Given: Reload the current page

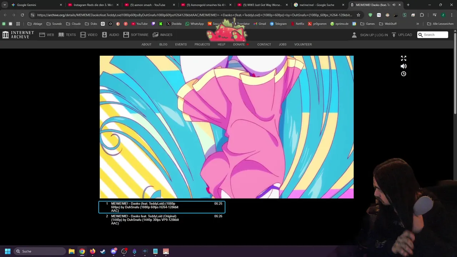Looking at the screenshot, I should (22, 15).
